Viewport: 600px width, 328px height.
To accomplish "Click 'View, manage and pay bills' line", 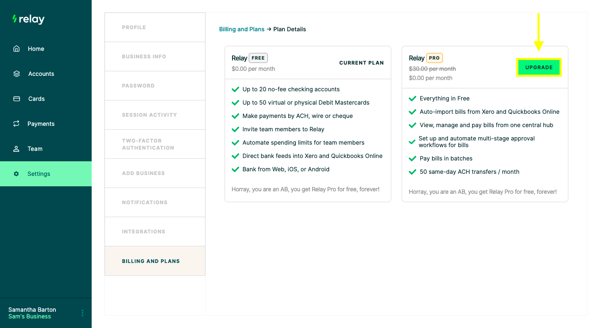I will click(486, 125).
